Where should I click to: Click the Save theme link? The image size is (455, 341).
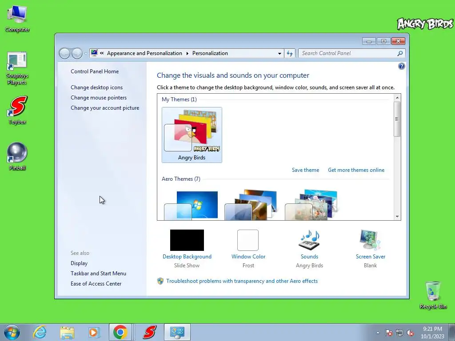click(305, 170)
